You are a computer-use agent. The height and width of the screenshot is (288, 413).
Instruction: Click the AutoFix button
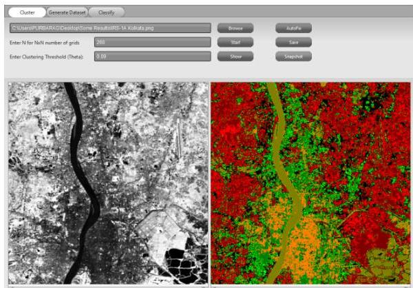coord(294,28)
